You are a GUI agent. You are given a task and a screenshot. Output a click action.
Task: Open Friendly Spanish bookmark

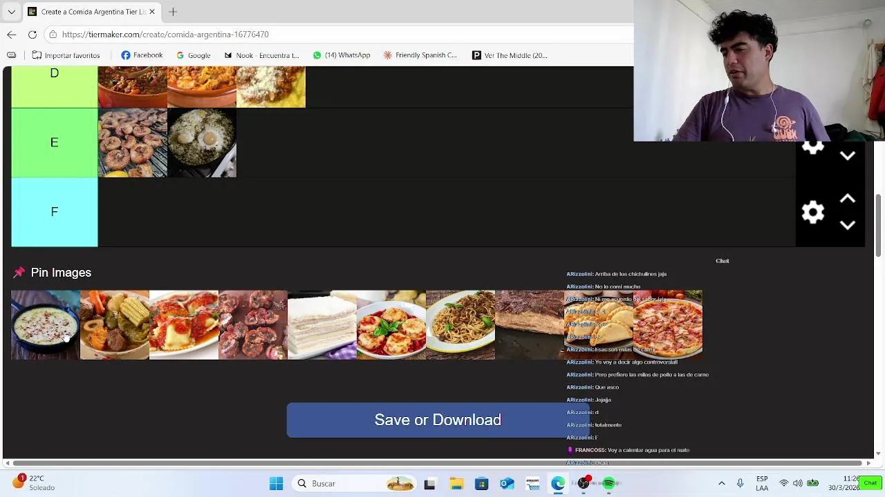point(420,55)
